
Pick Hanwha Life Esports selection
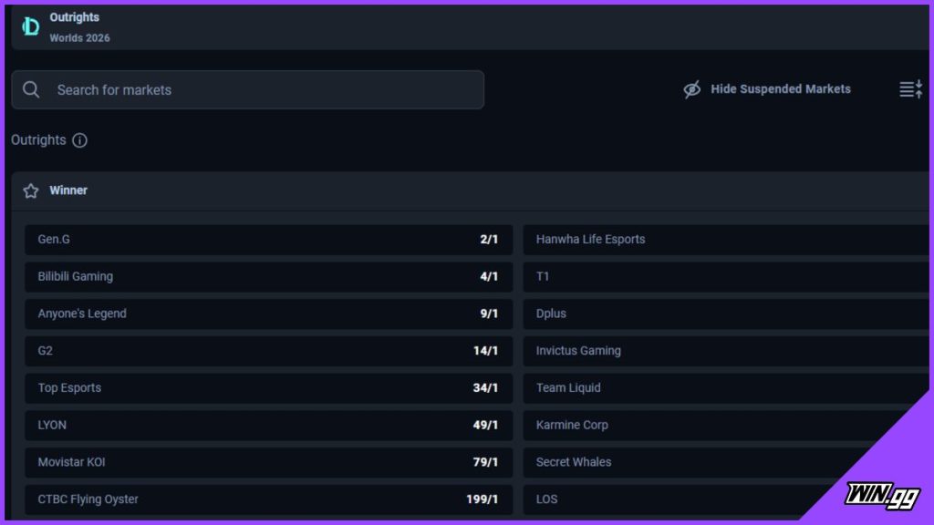coord(726,240)
